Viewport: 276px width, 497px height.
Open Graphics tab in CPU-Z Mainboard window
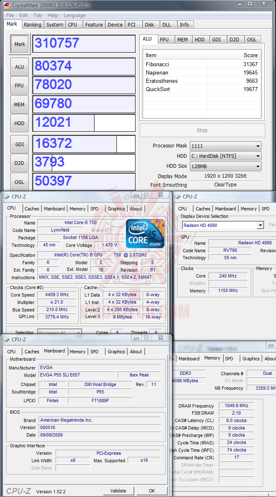point(116,352)
